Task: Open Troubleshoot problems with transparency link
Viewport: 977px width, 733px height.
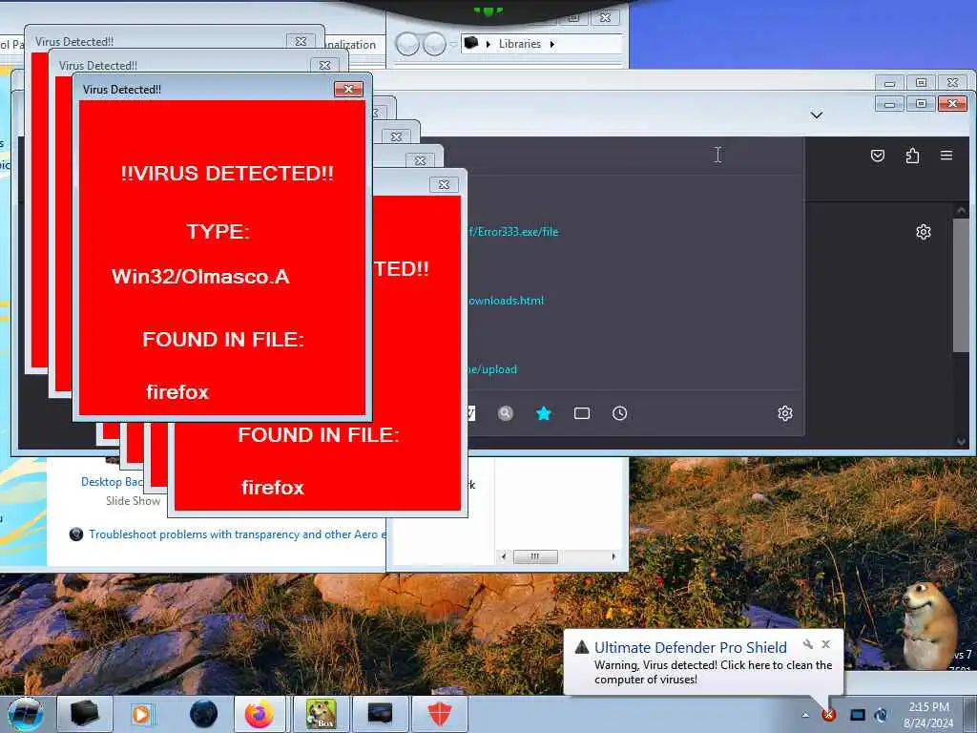Action: pos(238,534)
